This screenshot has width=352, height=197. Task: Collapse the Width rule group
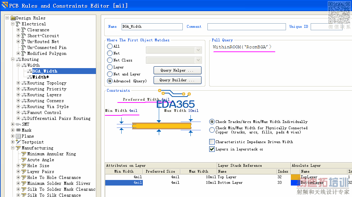(x=18, y=65)
